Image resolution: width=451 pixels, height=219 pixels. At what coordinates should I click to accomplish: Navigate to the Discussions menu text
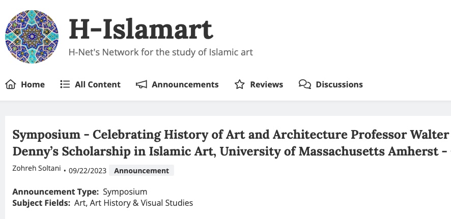coord(339,84)
